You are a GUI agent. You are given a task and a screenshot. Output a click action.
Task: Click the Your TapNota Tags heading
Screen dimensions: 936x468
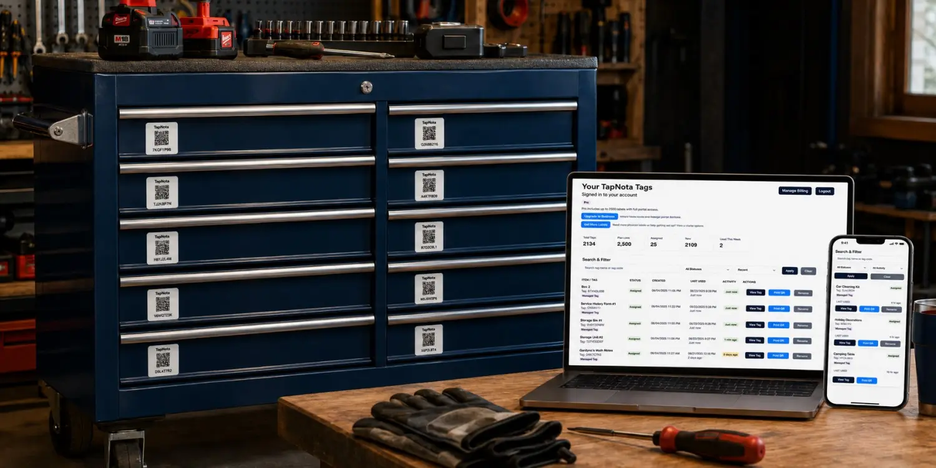(617, 187)
